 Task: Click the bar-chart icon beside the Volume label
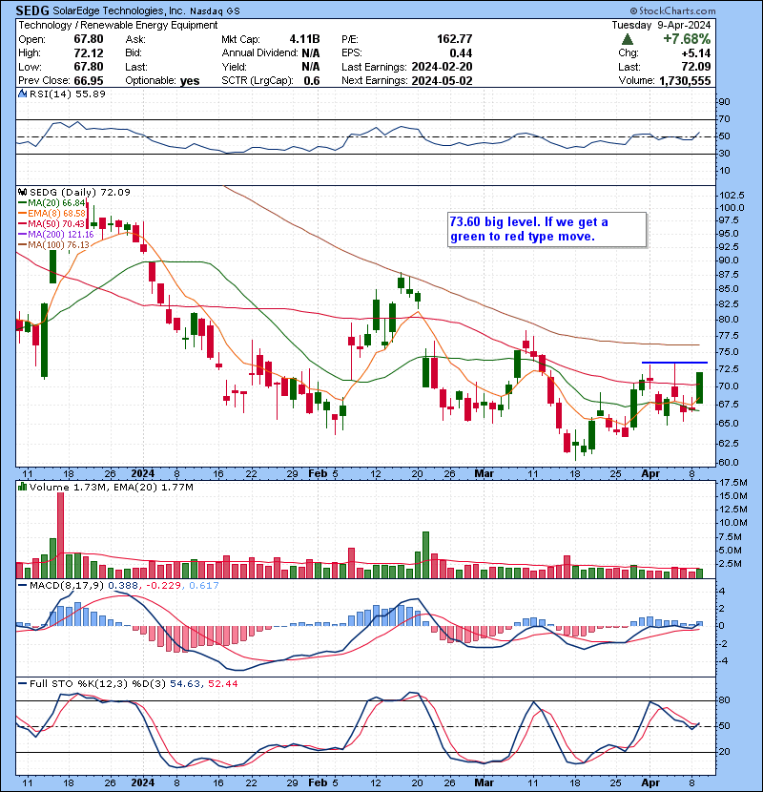click(x=22, y=487)
